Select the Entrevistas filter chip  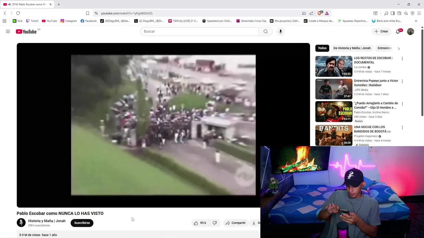point(385,48)
